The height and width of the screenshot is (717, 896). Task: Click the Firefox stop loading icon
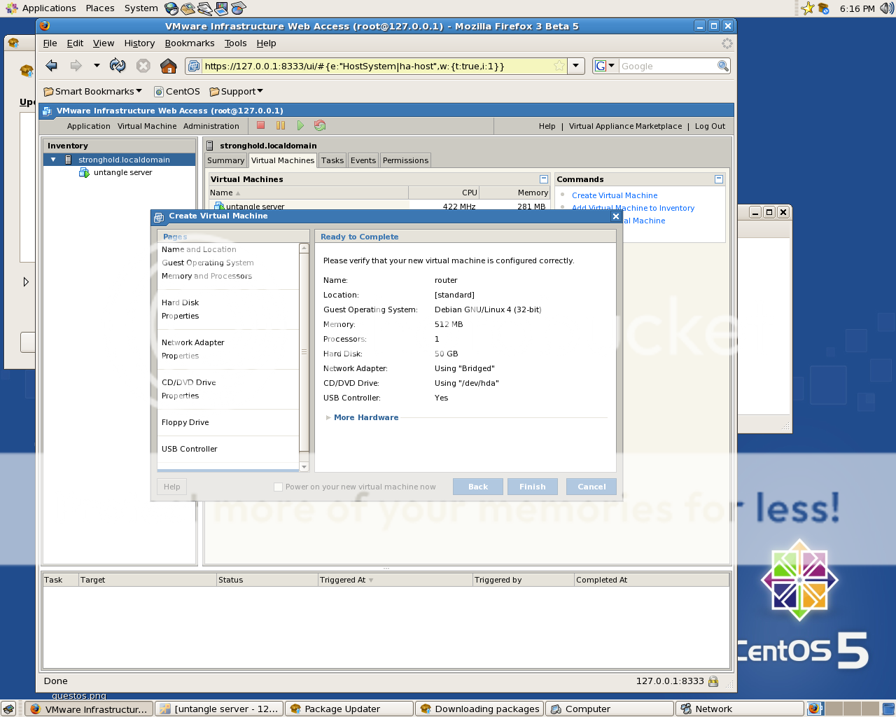[x=143, y=66]
